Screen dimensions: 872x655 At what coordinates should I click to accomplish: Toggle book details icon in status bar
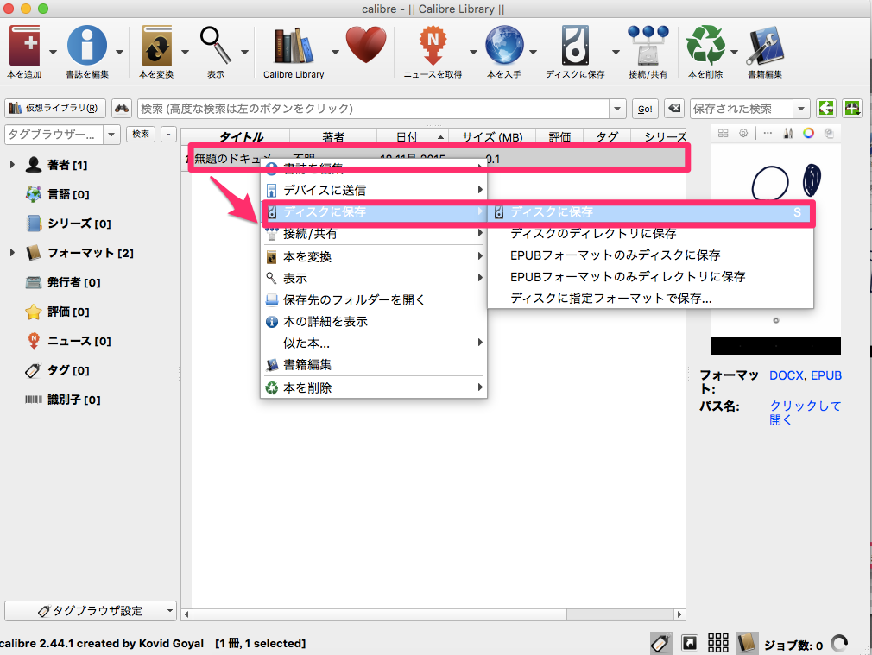pos(747,643)
